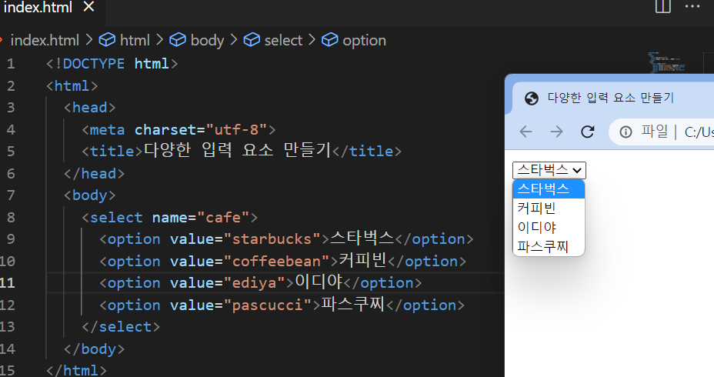Click the globe favicon on browser tab

click(532, 98)
